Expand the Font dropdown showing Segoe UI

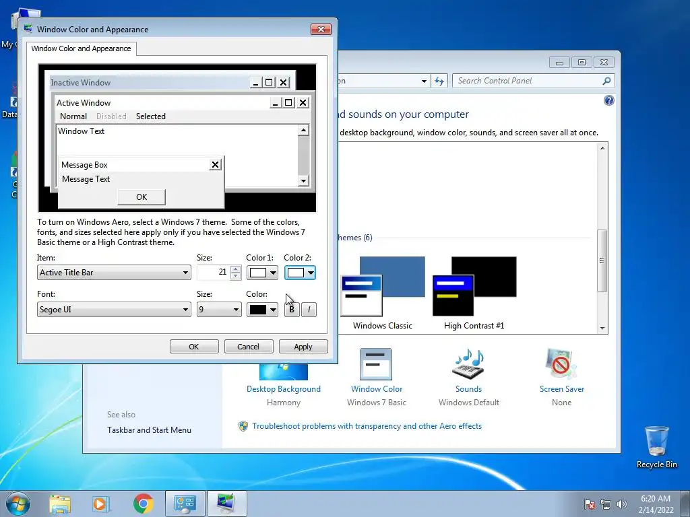114,310
